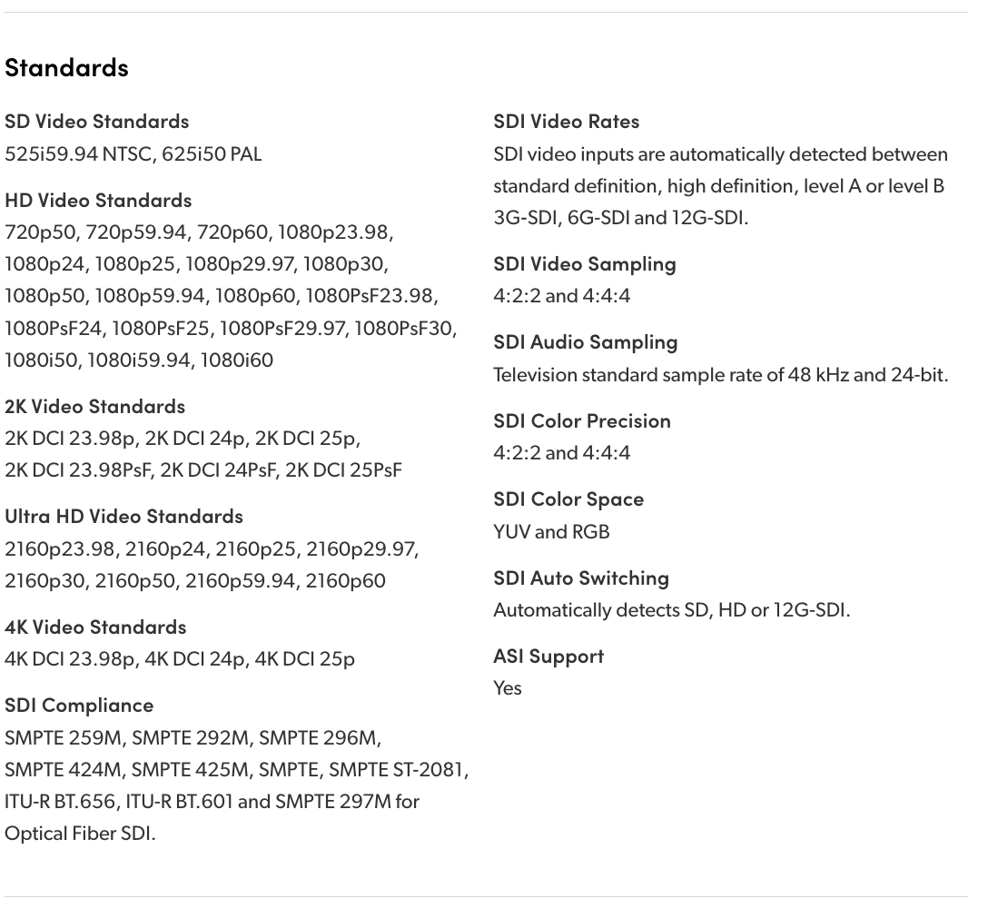Click the Yes value under ASI Support
This screenshot has width=988, height=908.
[508, 688]
